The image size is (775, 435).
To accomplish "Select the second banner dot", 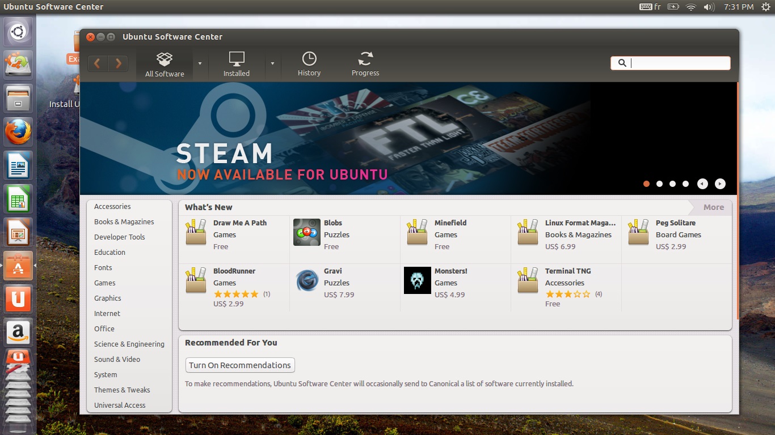I will tap(659, 184).
